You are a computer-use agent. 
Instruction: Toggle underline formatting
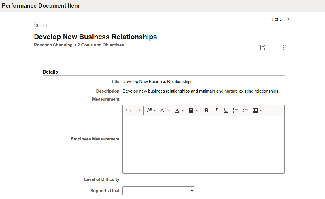(226, 110)
